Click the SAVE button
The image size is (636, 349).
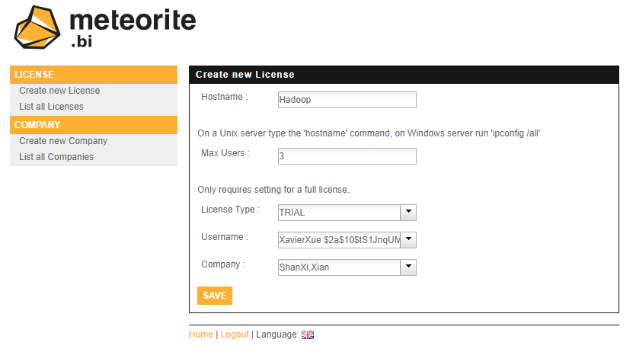tap(215, 296)
